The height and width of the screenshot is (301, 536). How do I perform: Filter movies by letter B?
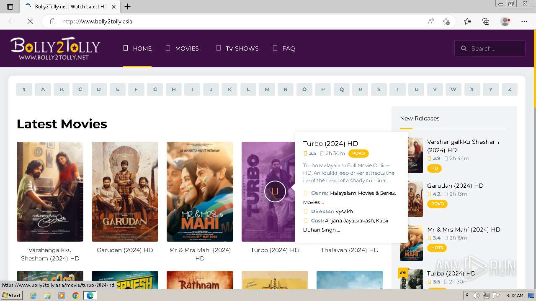pyautogui.click(x=62, y=89)
